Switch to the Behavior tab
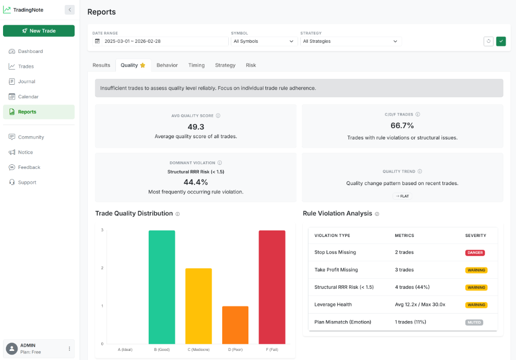Viewport: 516px width, 360px height. (x=167, y=65)
